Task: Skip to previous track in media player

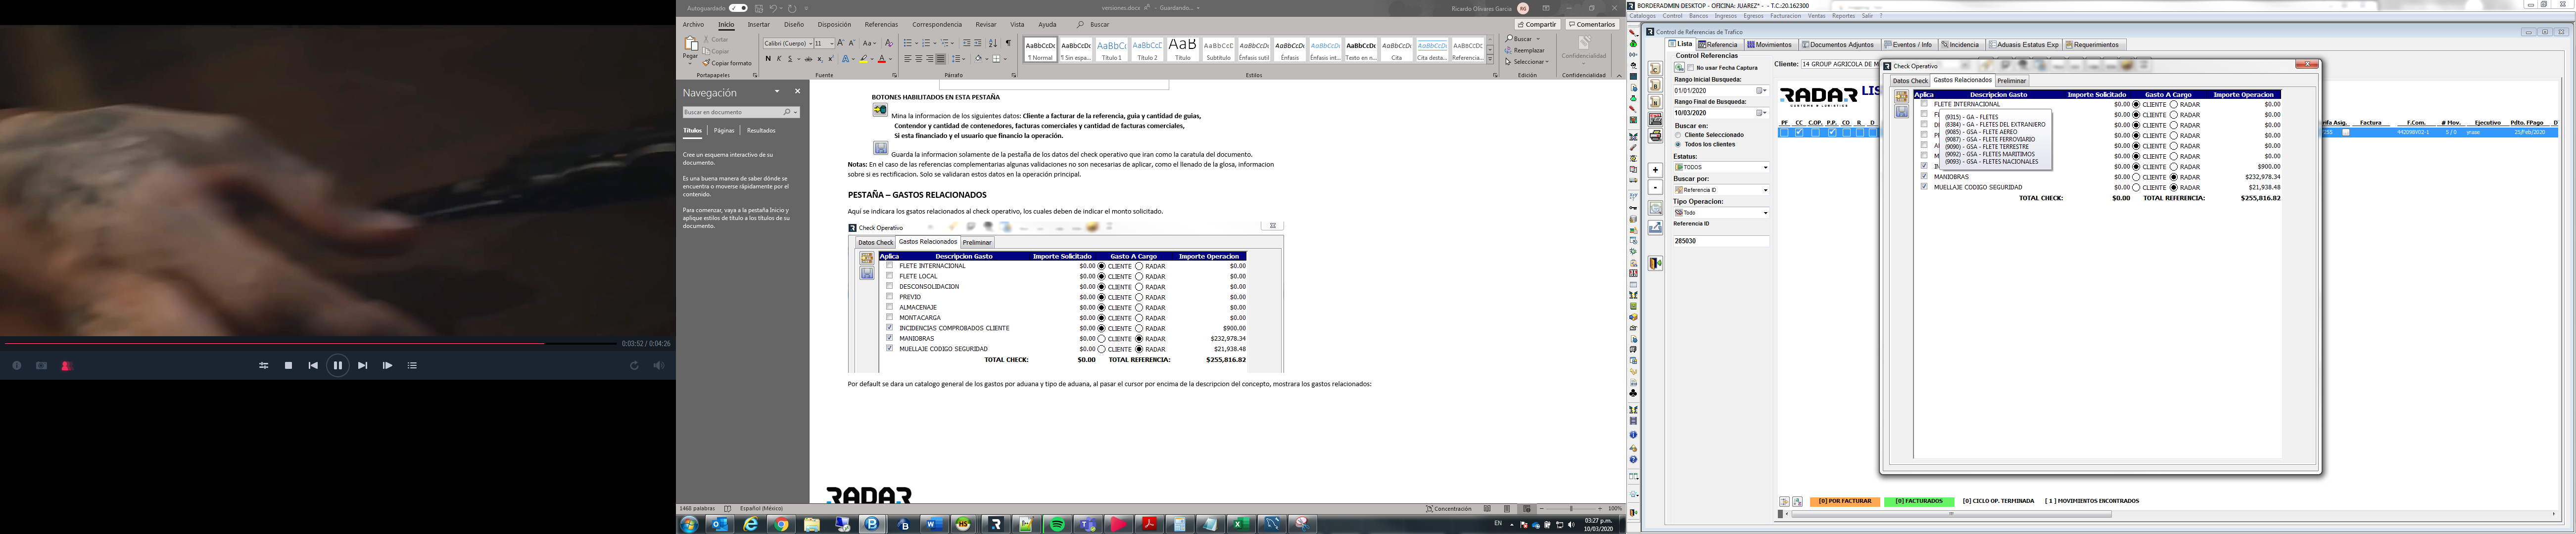Action: point(313,366)
